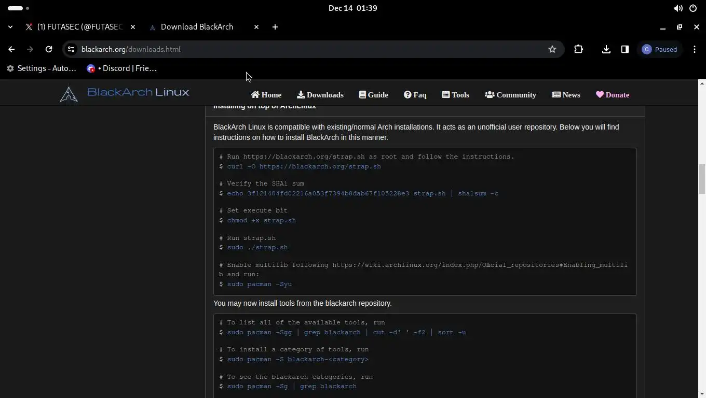Open the Faq nav item
This screenshot has height=398, width=706.
pos(415,95)
